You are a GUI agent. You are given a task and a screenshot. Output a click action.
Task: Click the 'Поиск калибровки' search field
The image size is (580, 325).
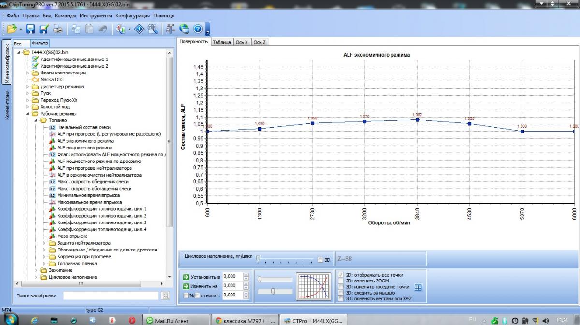click(x=111, y=295)
